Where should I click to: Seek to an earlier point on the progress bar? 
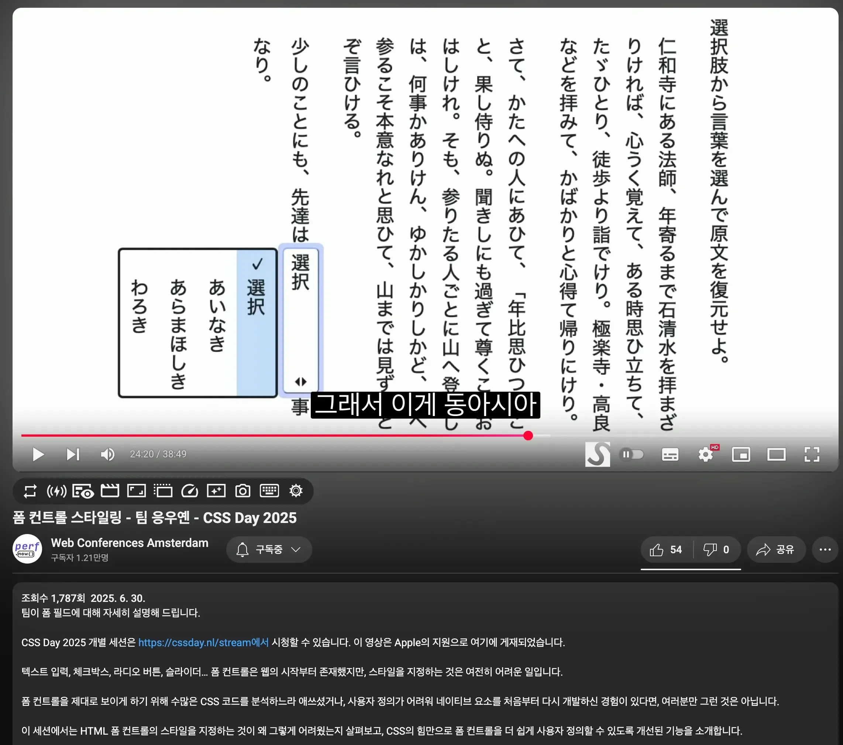[272, 436]
